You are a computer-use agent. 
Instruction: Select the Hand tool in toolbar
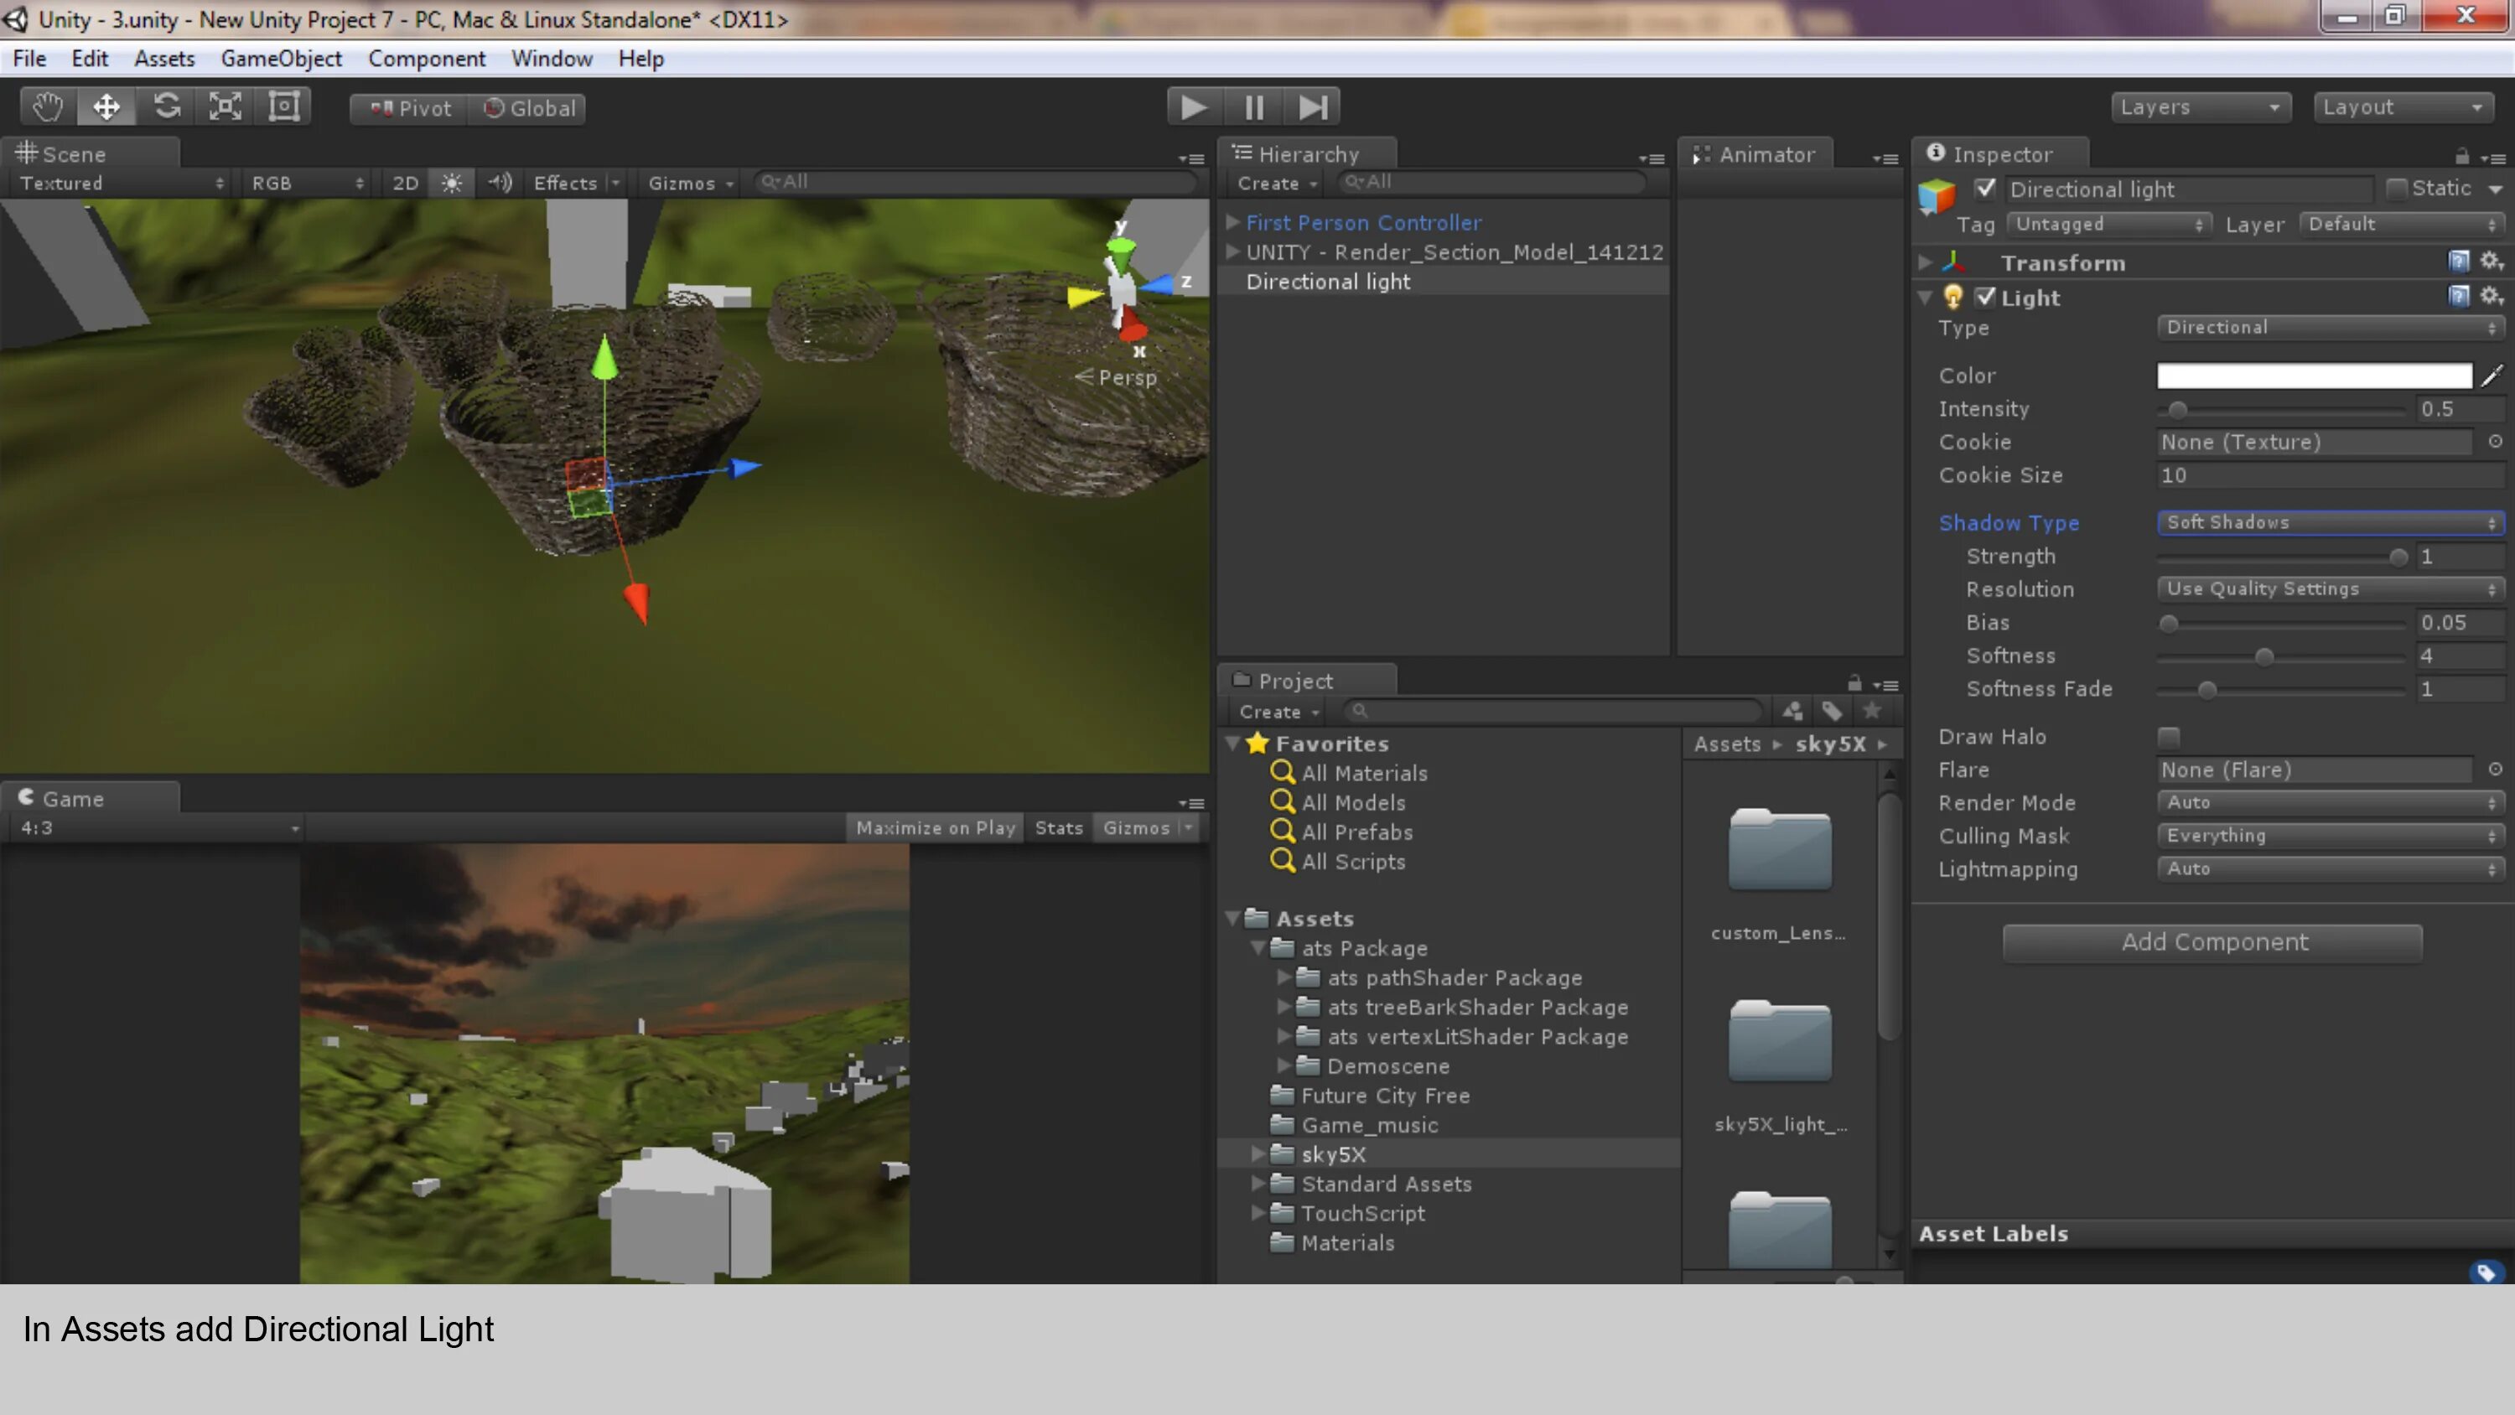(47, 106)
